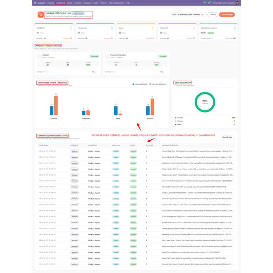The width and height of the screenshot is (273, 273).
Task: Open the activities clock icon
Action: pyautogui.click(x=209, y=2)
